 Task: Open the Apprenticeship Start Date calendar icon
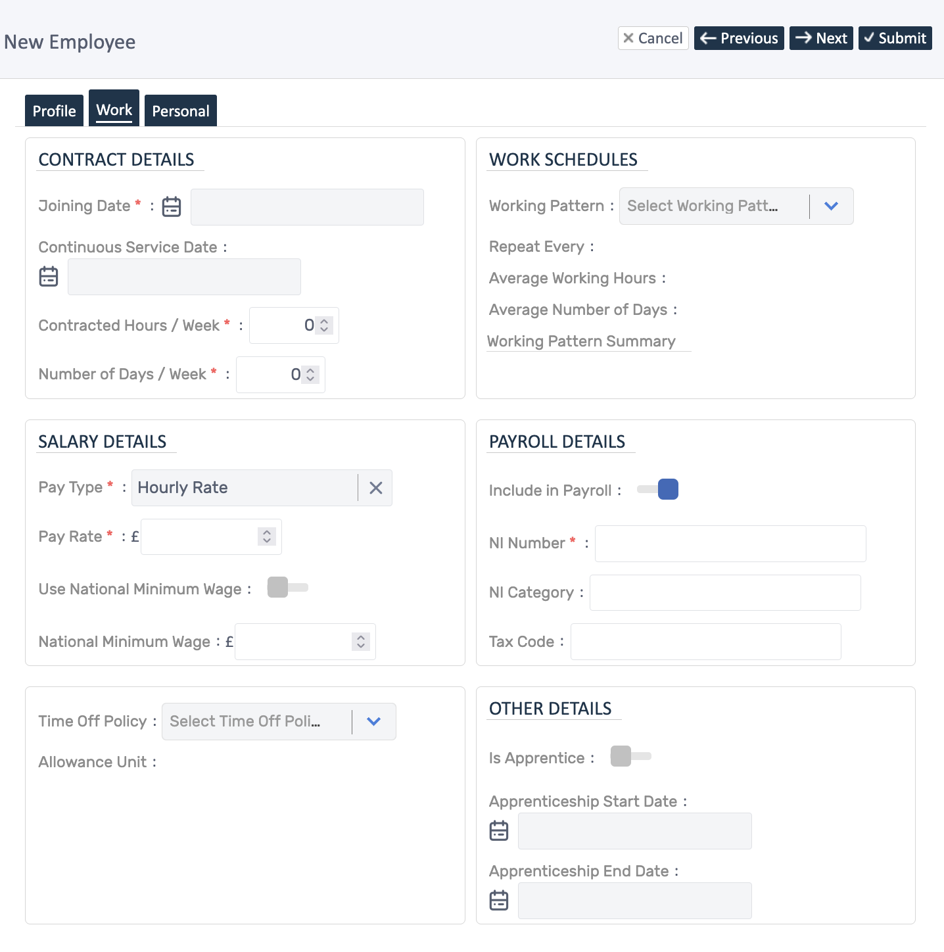pyautogui.click(x=499, y=831)
